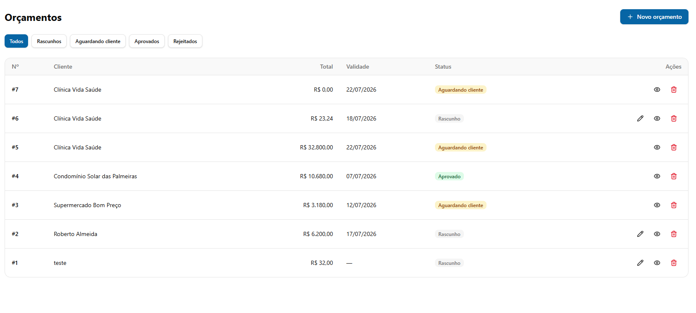
Task: Edit Roberto Almeida quote #2 pencil icon
Action: point(640,234)
